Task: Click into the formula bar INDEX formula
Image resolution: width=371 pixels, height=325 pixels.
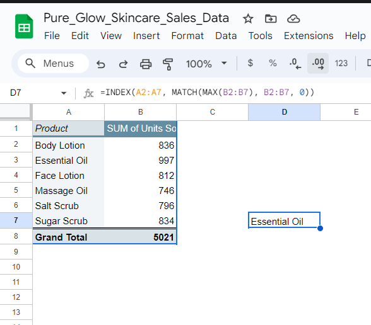Action: click(207, 93)
